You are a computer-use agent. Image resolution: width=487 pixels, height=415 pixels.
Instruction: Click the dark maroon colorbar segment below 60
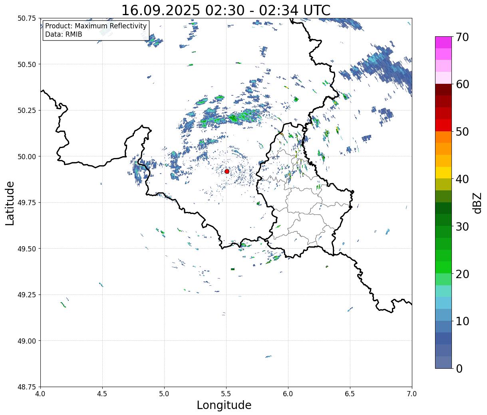pos(443,90)
